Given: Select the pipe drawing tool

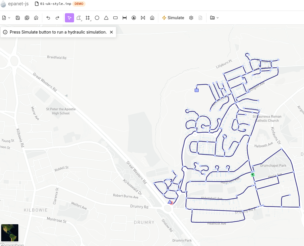Looking at the screenshot, I should [x=125, y=18].
